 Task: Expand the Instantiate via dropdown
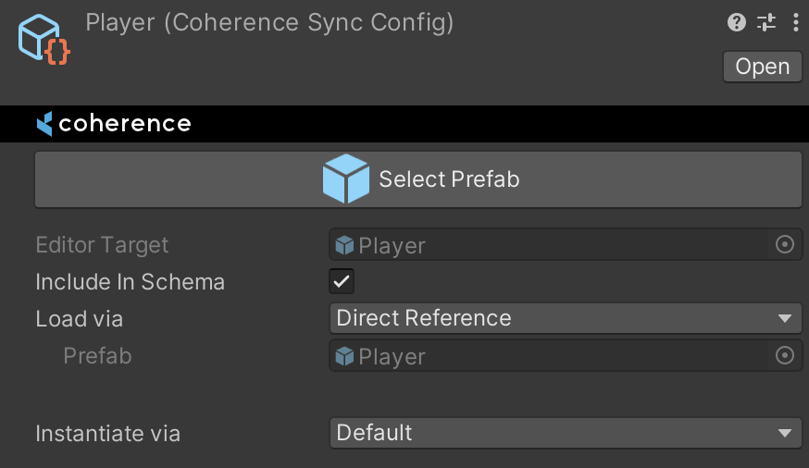click(565, 433)
